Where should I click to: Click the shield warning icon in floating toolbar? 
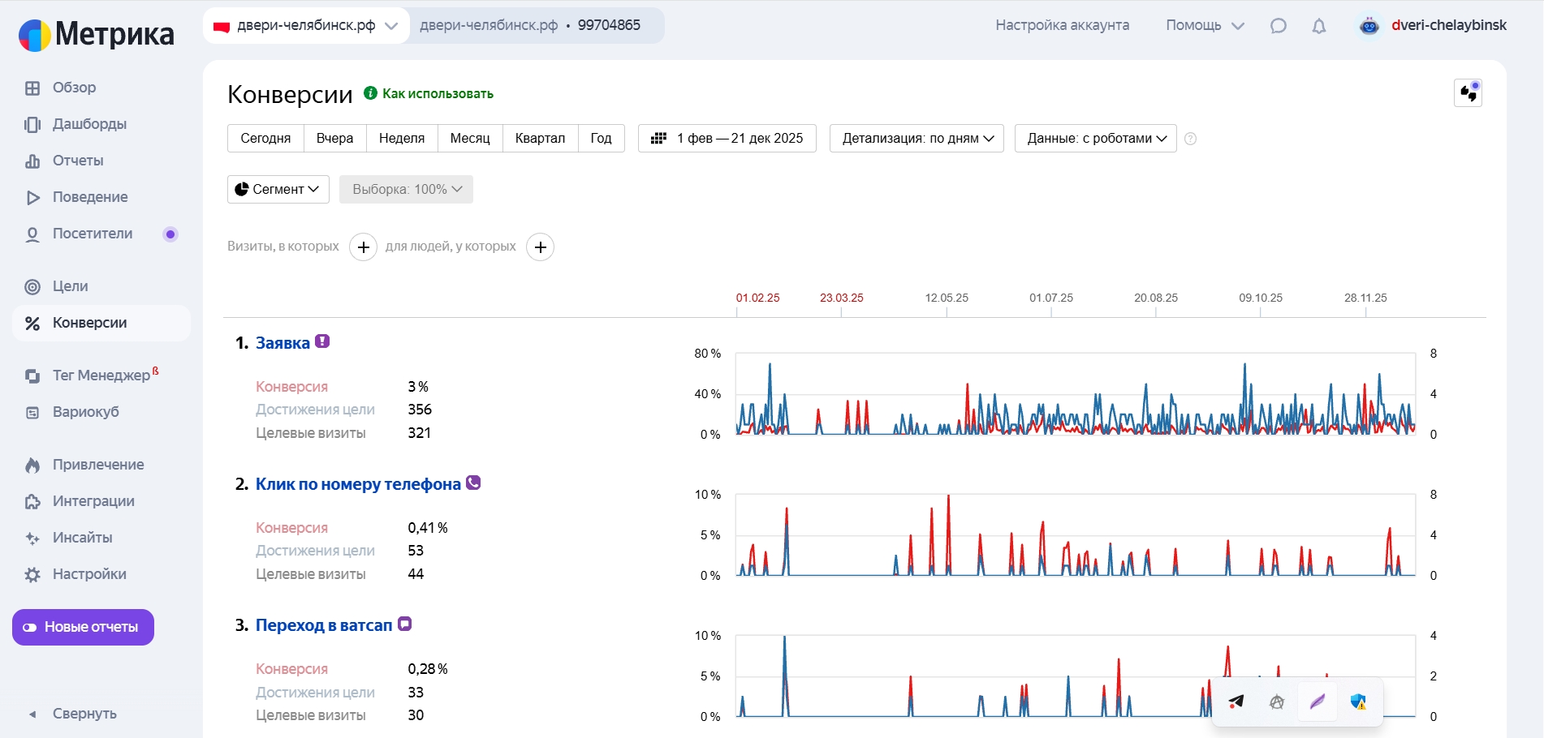point(1358,702)
